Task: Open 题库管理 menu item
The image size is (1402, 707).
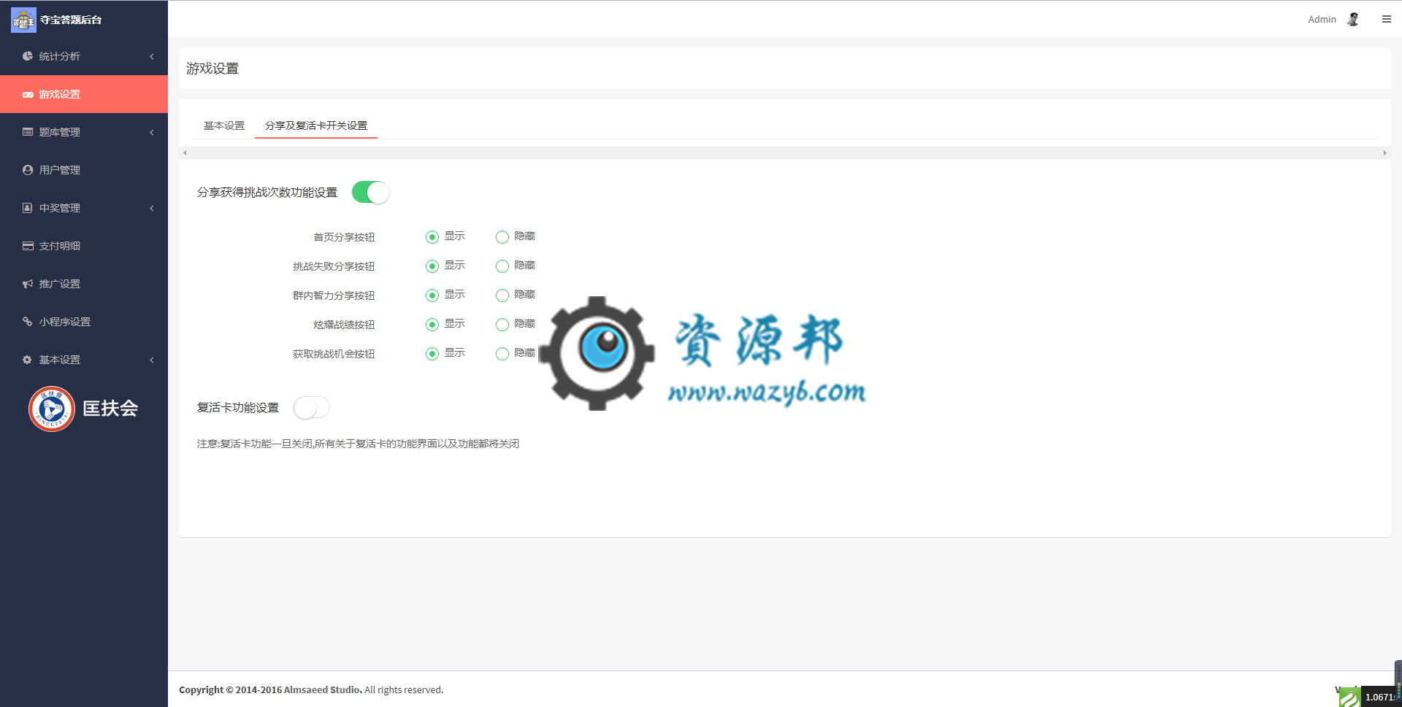Action: click(84, 132)
